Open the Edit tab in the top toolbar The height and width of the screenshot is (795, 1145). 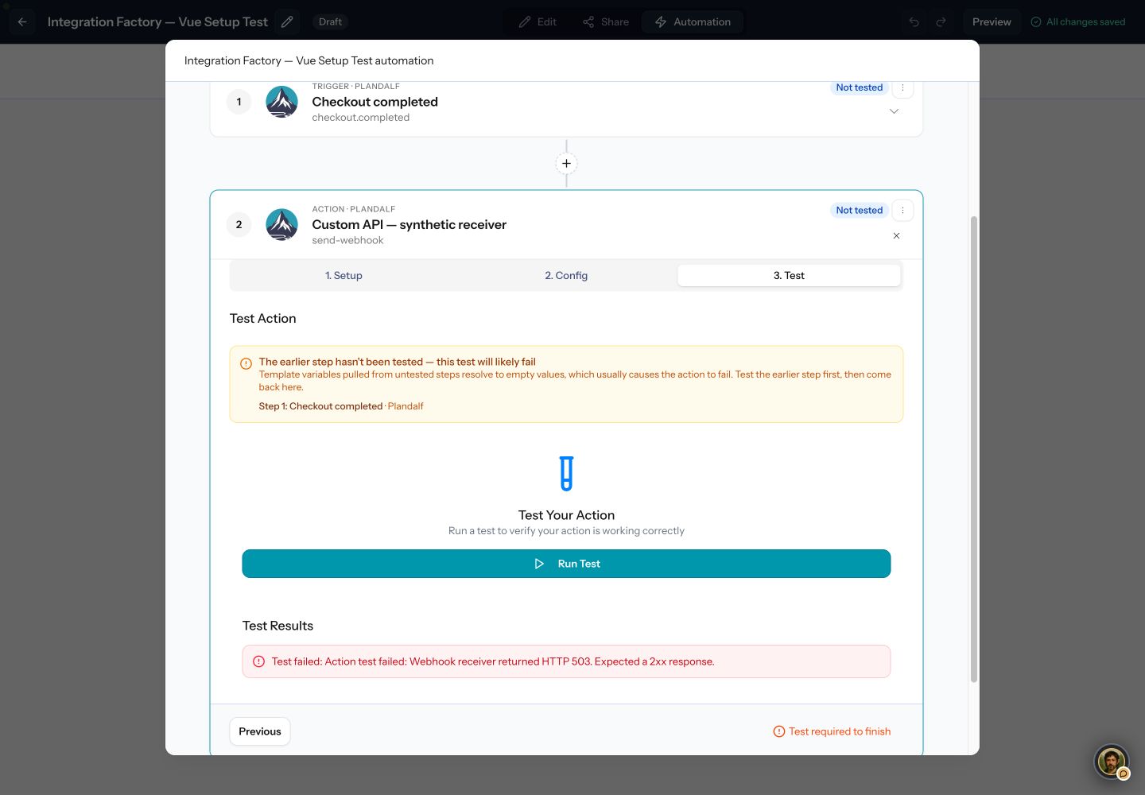click(538, 21)
